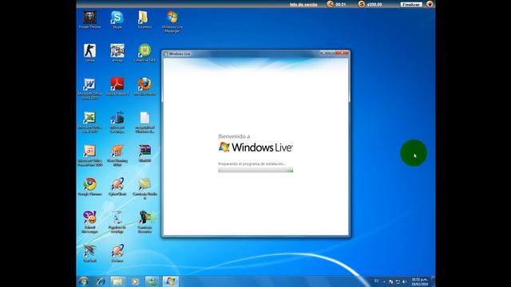Open the taskbar clock and date
Screen dimensions: 511x287
click(420, 281)
